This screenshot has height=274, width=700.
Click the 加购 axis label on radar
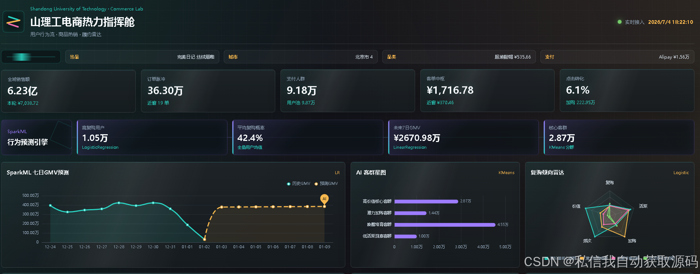632,241
